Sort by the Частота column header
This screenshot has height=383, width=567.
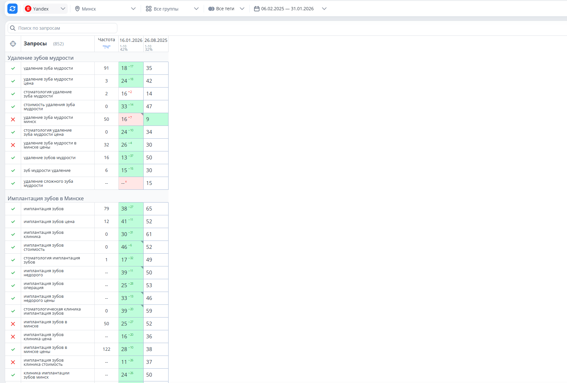tap(106, 40)
